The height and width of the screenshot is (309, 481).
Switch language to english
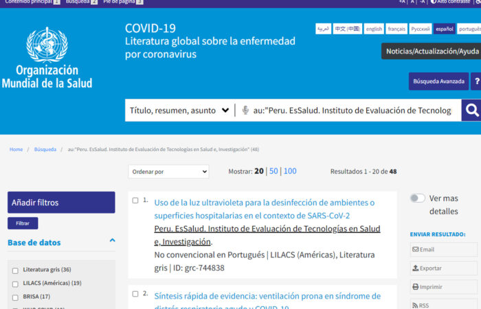(374, 29)
